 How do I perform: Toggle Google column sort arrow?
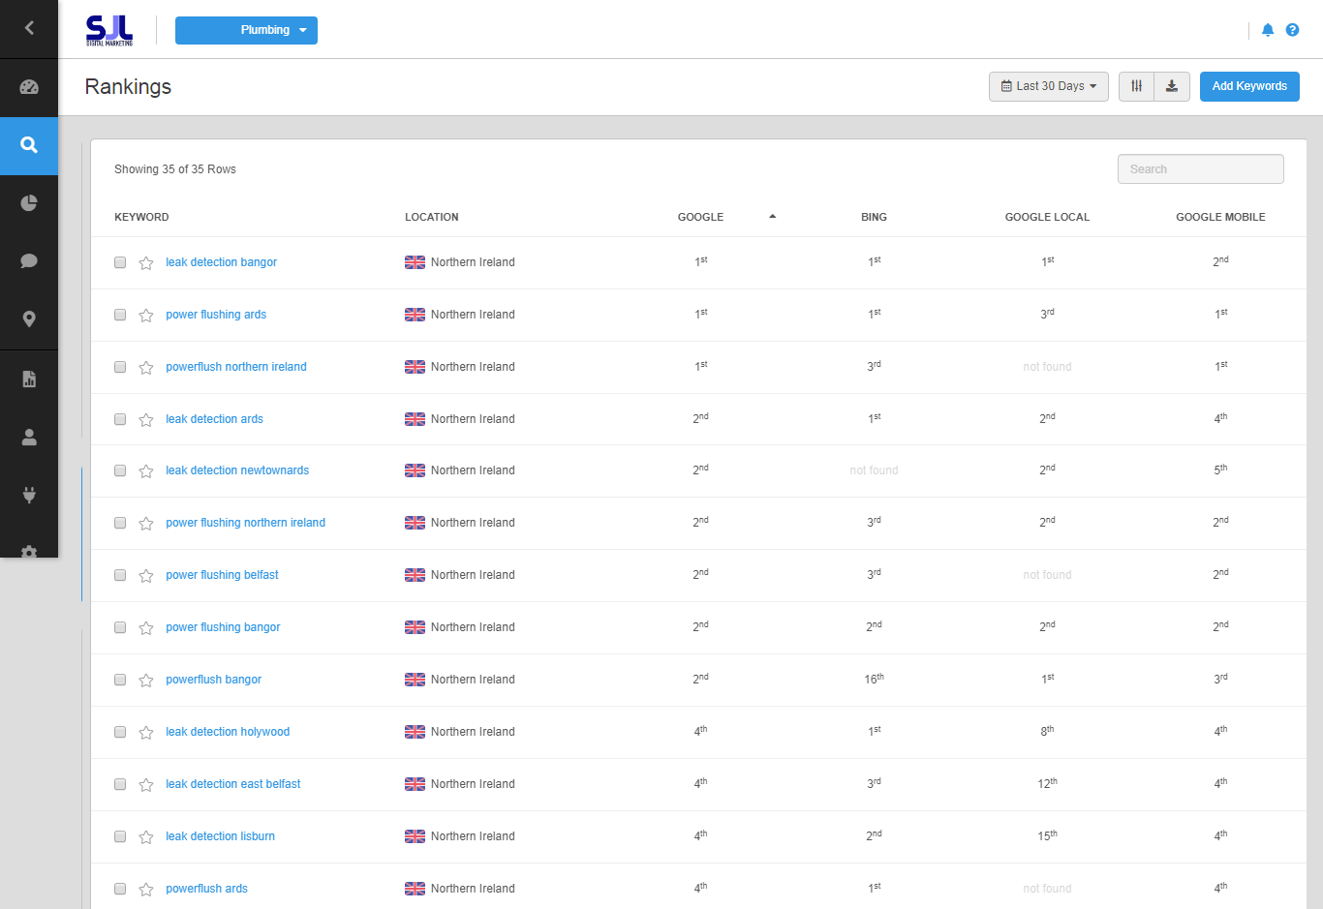(772, 217)
